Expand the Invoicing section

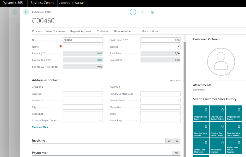pos(40,141)
